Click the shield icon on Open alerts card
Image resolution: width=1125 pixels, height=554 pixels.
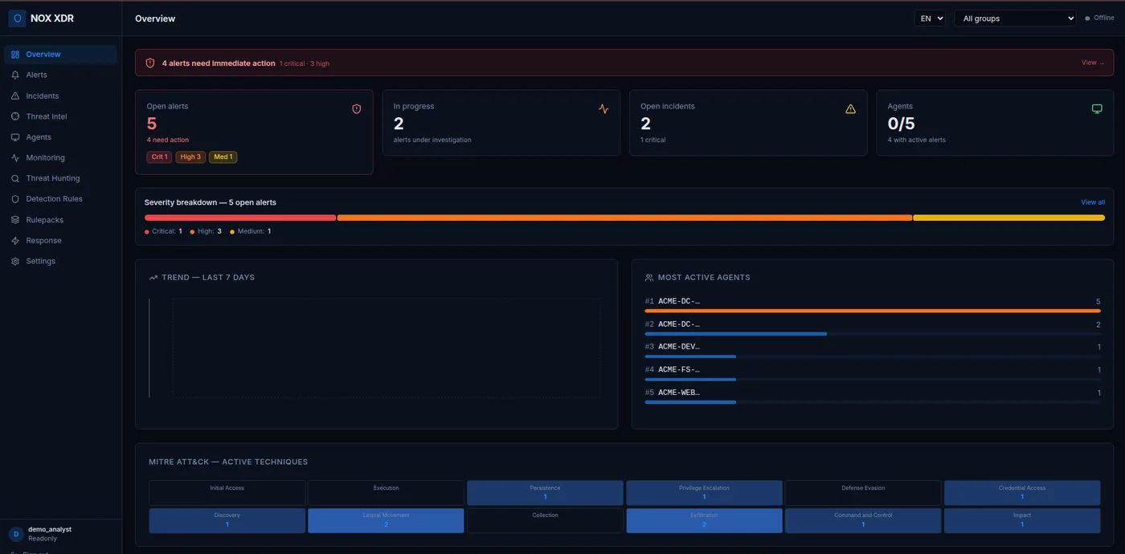click(x=357, y=108)
